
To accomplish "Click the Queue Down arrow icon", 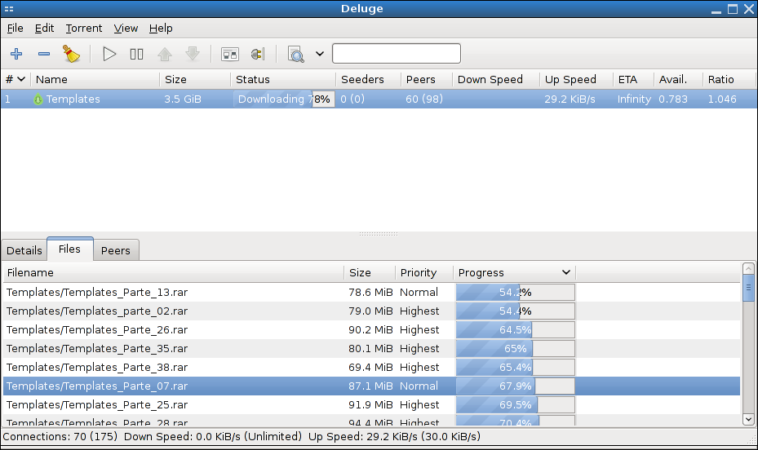I will click(193, 55).
